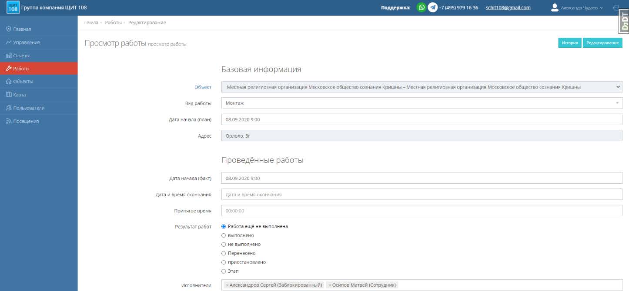The width and height of the screenshot is (629, 291).
Task: Open the Вид работы dropdown
Action: [422, 103]
